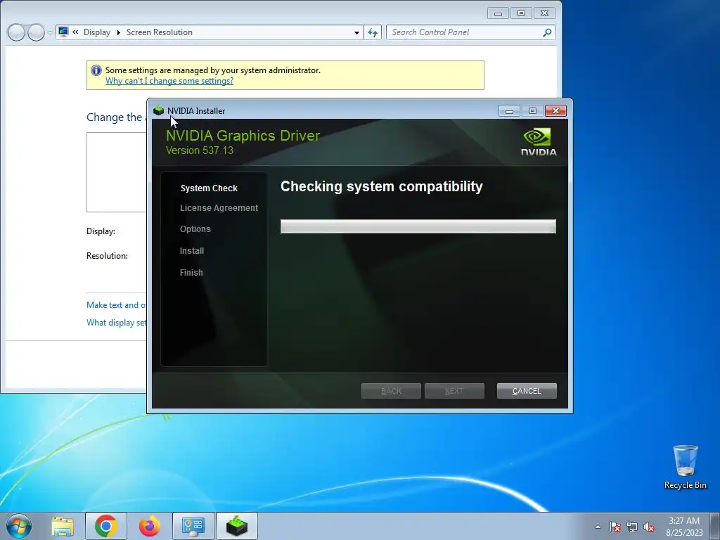Maximize the NVIDIA Installer window
Screen dimensions: 720x540
[532, 110]
